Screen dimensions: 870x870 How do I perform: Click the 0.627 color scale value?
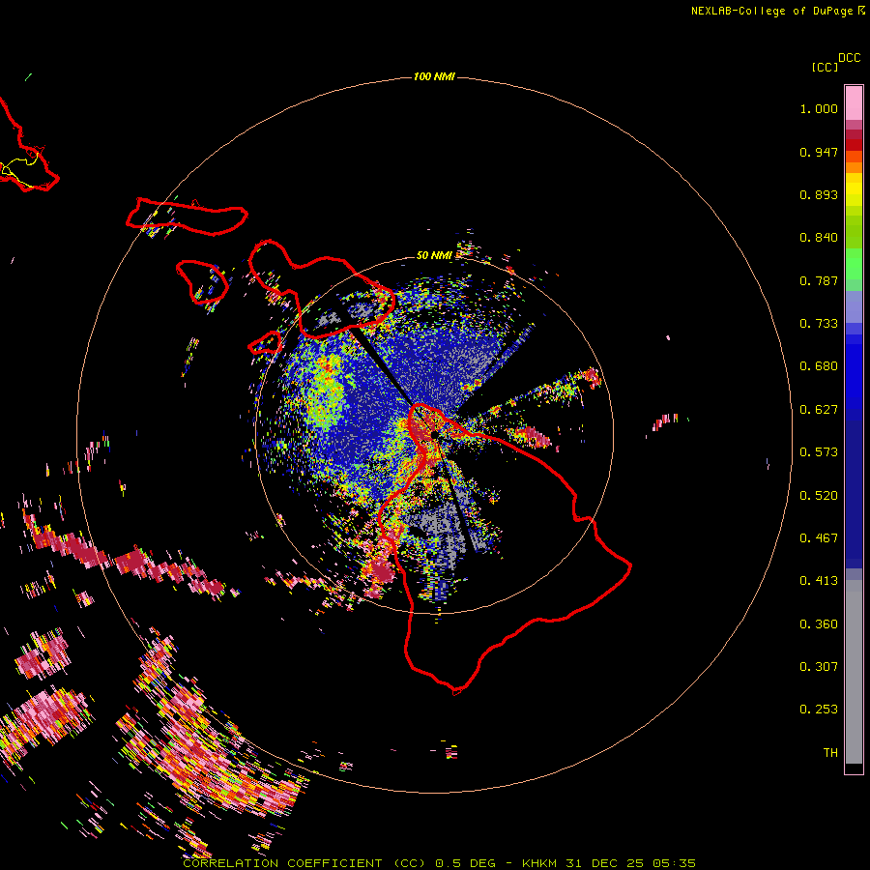pyautogui.click(x=819, y=410)
